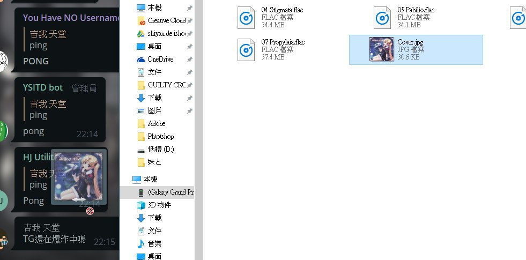Screen dimensions: 526x260
Task: Click the TG還在爆炸中嗎 message
Action: 55,239
